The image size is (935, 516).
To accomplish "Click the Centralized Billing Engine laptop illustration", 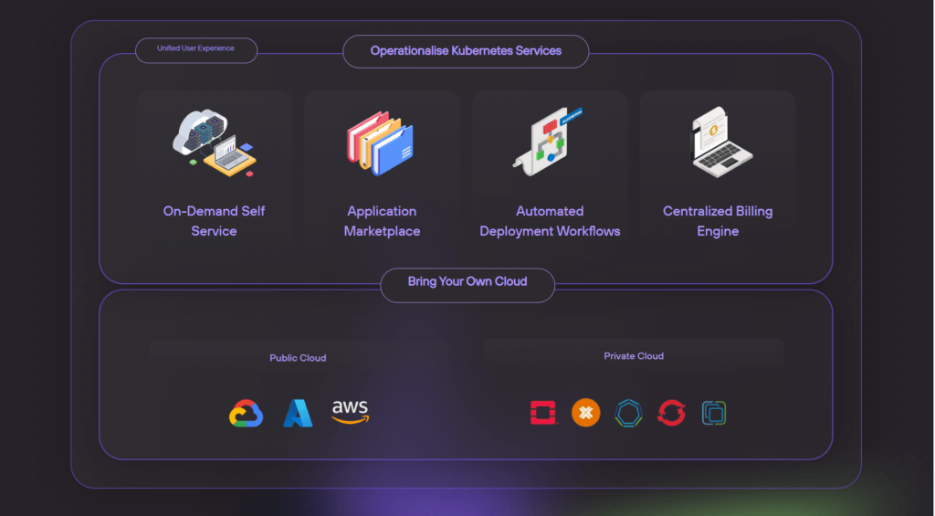I will coord(721,142).
